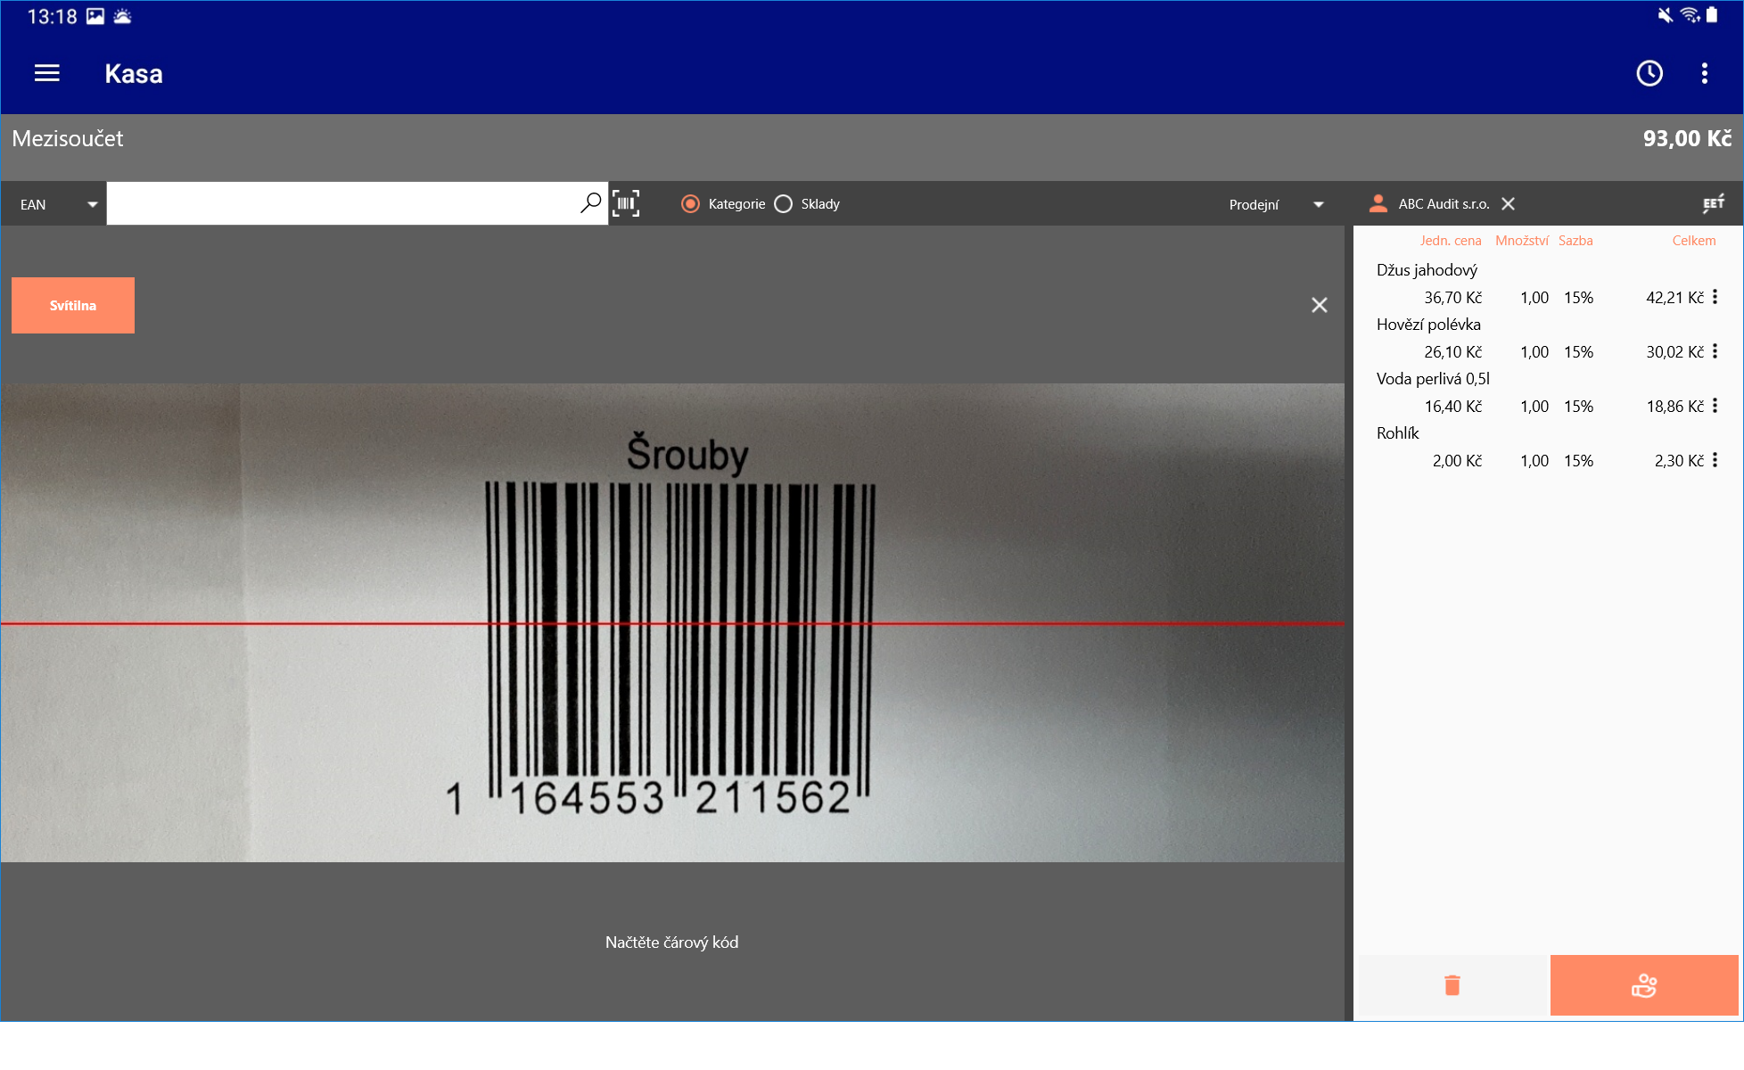This screenshot has width=1744, height=1070.
Task: Open the overflow menu in top bar
Action: (x=1704, y=73)
